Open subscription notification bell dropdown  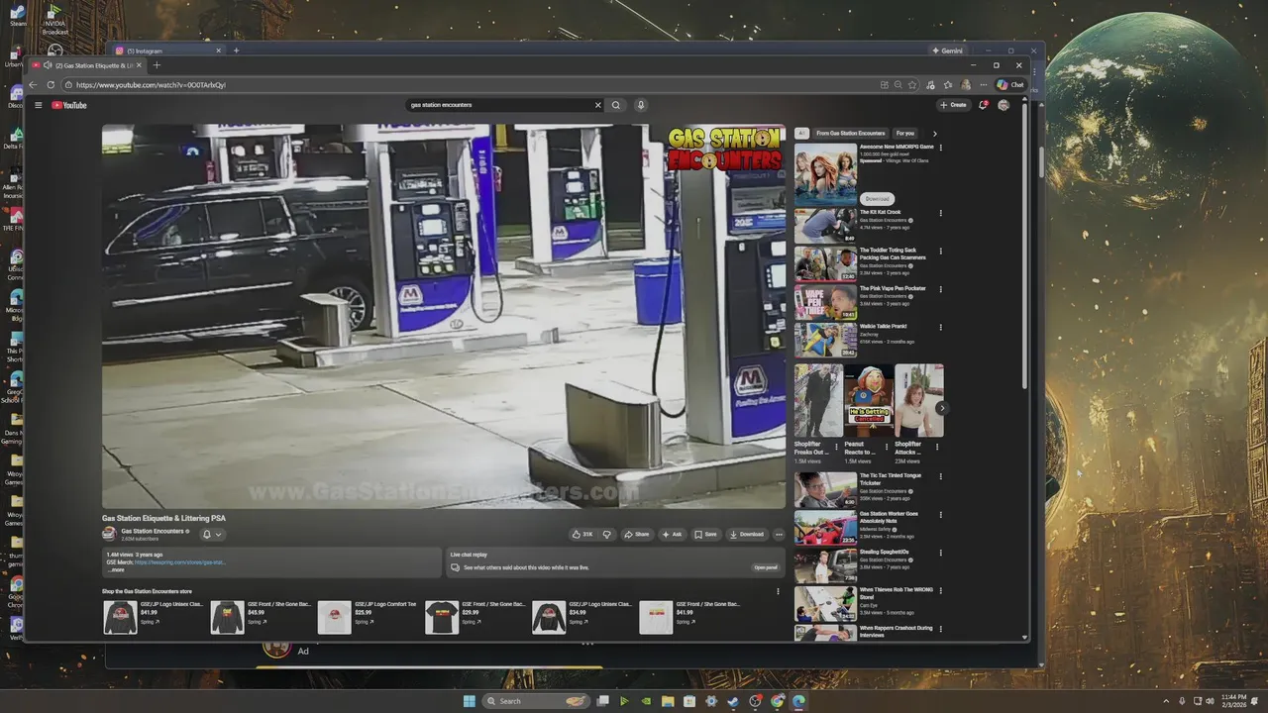[x=211, y=534]
